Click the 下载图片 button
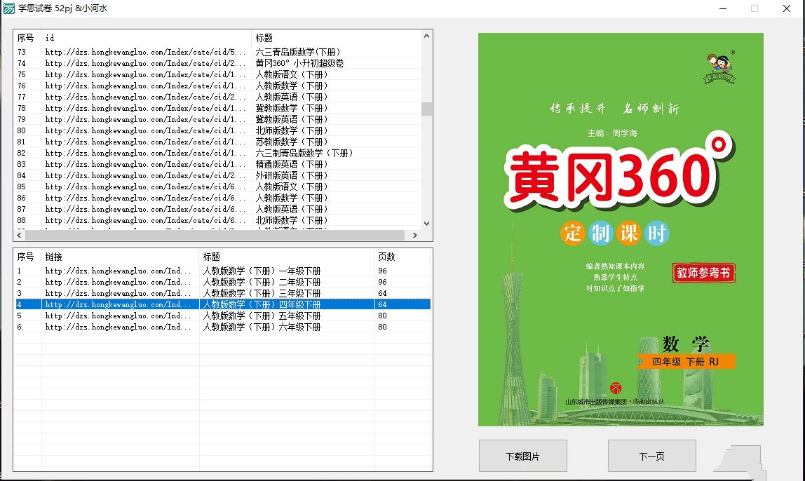805x481 pixels. click(x=522, y=456)
